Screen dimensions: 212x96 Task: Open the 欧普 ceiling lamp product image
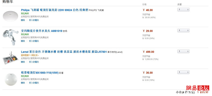[11, 79]
